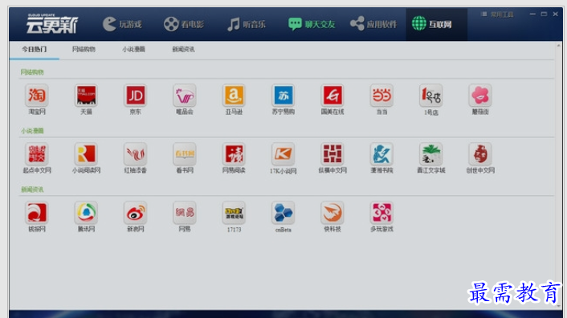Open the 腾讯网 icon

click(86, 213)
